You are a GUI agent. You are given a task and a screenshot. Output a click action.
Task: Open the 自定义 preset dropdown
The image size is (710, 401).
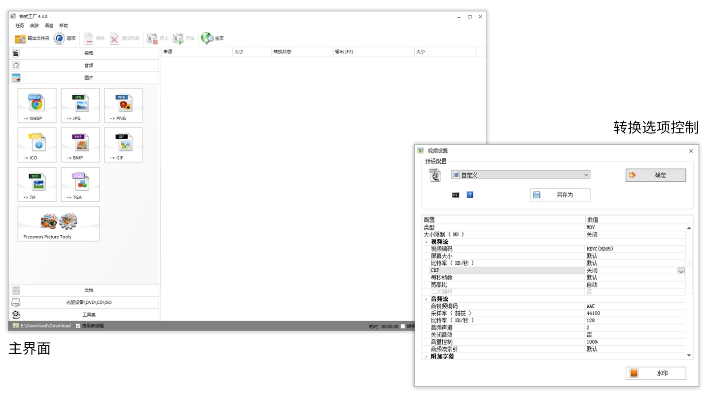click(521, 175)
